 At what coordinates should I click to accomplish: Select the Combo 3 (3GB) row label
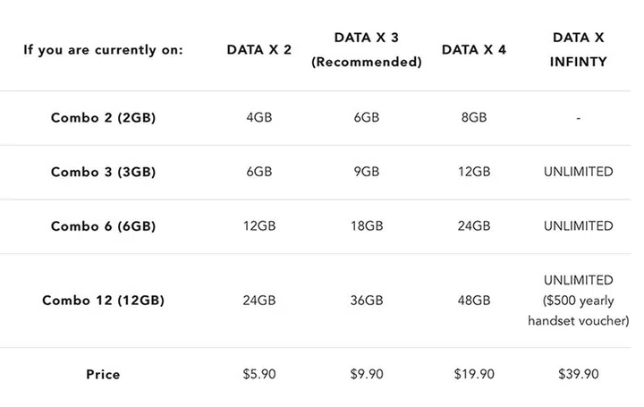(x=103, y=172)
